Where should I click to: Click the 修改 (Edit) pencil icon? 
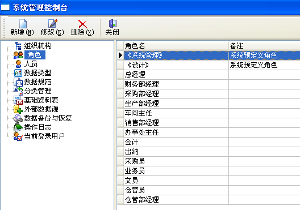pyautogui.click(x=53, y=23)
